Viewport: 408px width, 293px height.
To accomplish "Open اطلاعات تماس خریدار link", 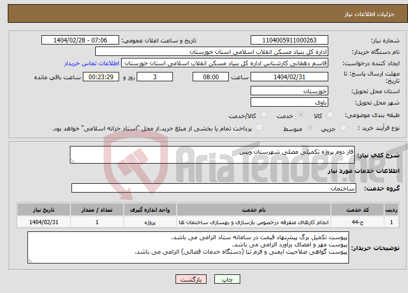I will coord(92,63).
